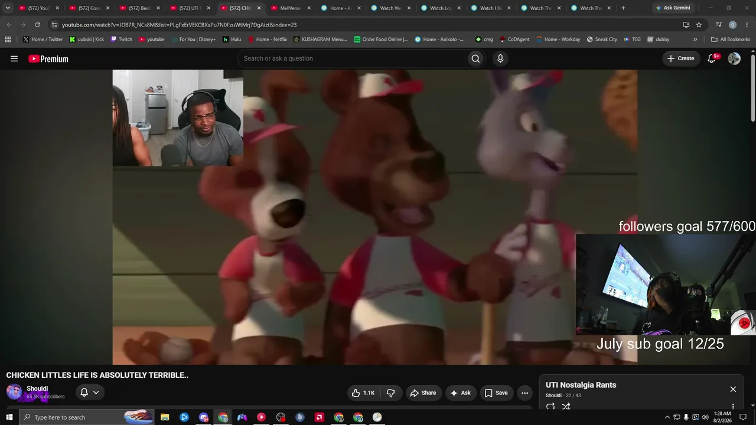The image size is (756, 425).
Task: Open the Create menu button
Action: point(681,58)
